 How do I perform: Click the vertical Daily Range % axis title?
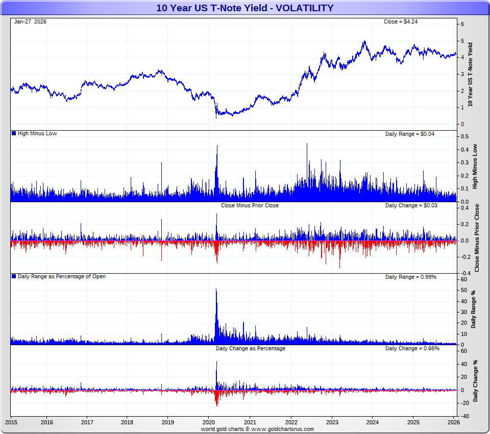point(473,309)
